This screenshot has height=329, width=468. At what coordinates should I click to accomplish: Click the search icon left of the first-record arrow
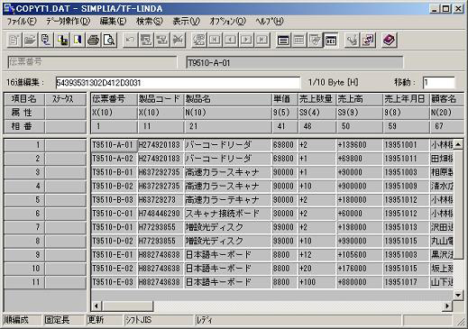point(199,40)
